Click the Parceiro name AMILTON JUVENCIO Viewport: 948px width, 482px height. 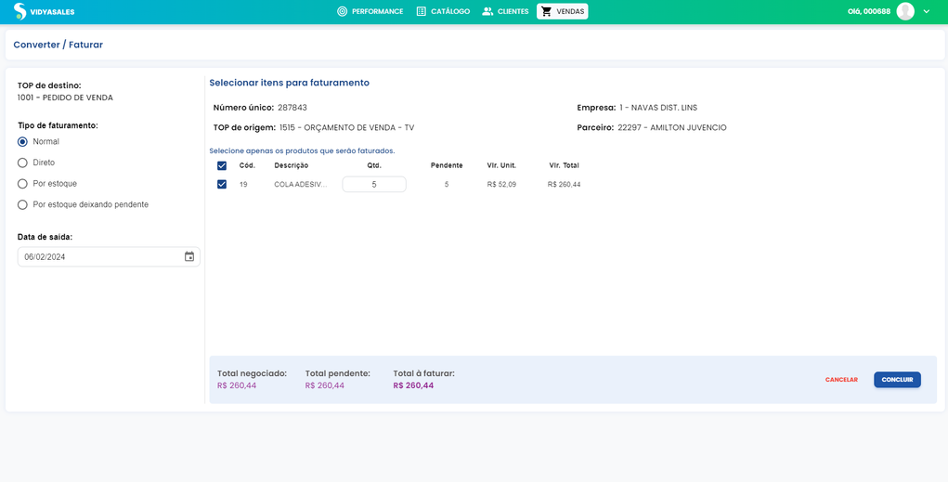(688, 127)
